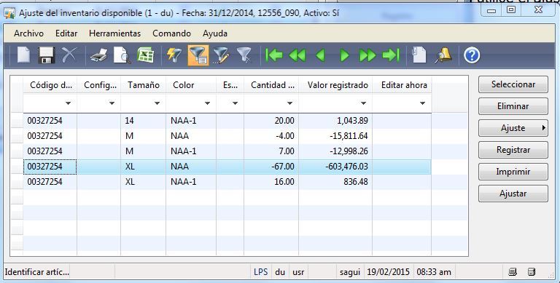Screen dimensions: 560x283
Task: Open filter dropdown under Valor registrado column
Action: click(x=363, y=103)
